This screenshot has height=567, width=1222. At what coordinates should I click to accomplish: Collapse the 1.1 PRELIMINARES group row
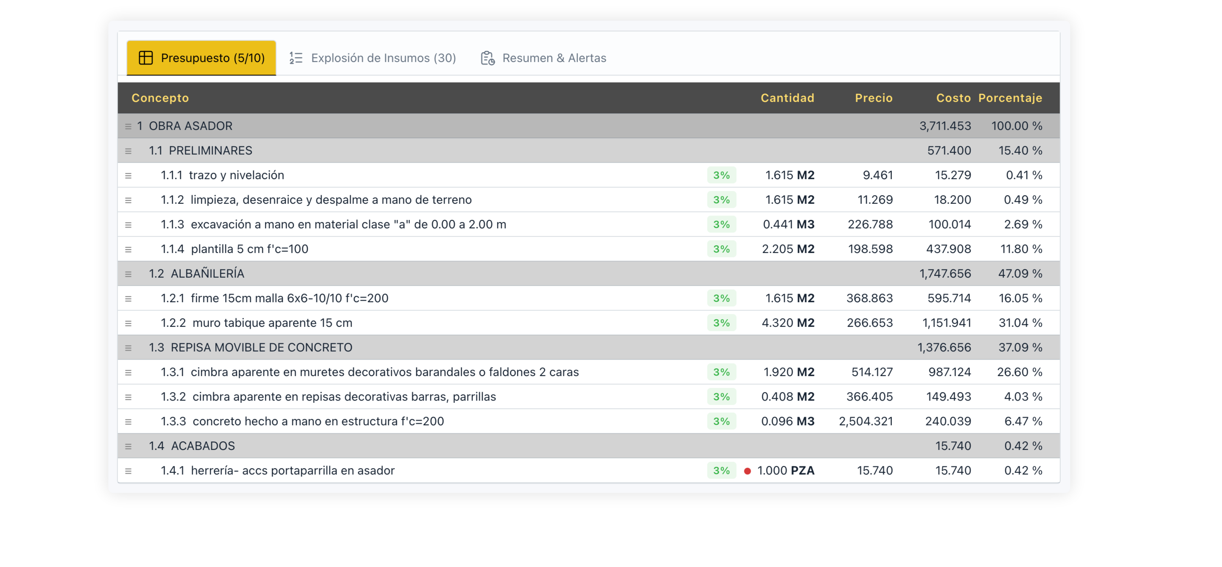click(x=210, y=150)
